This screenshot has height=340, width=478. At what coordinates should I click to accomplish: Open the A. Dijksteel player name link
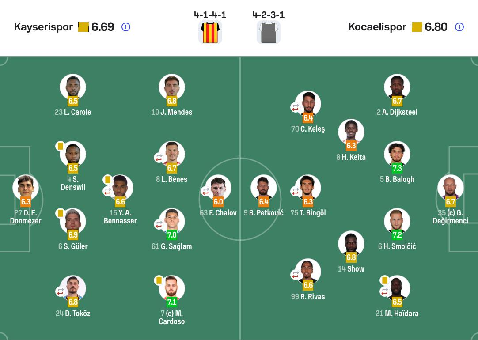[x=400, y=112]
